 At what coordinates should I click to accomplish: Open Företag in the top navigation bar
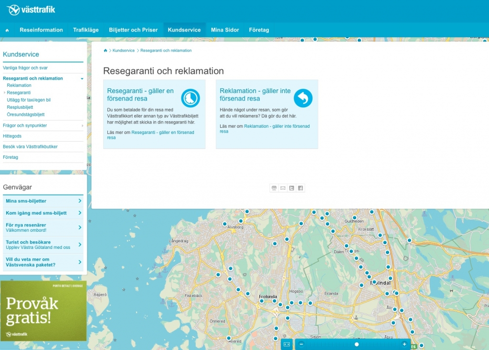tap(259, 30)
